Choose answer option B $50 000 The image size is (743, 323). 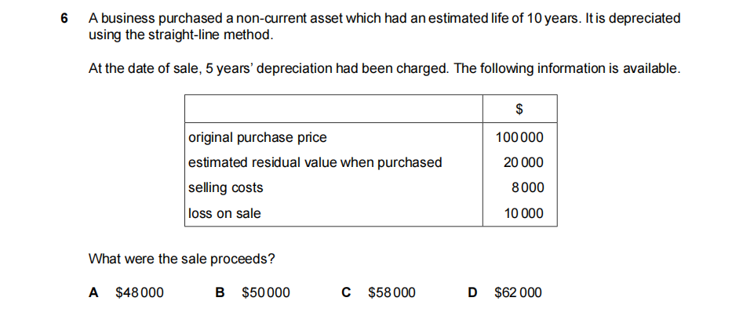click(x=253, y=292)
